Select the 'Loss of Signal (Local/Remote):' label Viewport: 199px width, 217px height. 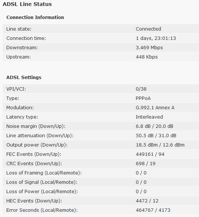(42, 182)
